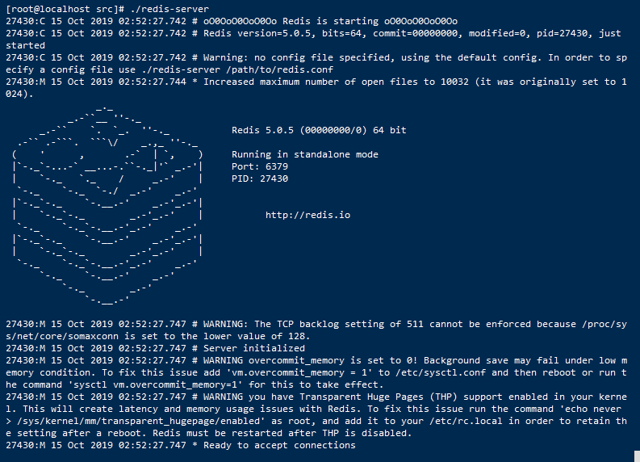Click the 'Redis 5.0.5 (00000000/0) 64 bit' banner
This screenshot has width=640, height=462.
pyautogui.click(x=319, y=130)
